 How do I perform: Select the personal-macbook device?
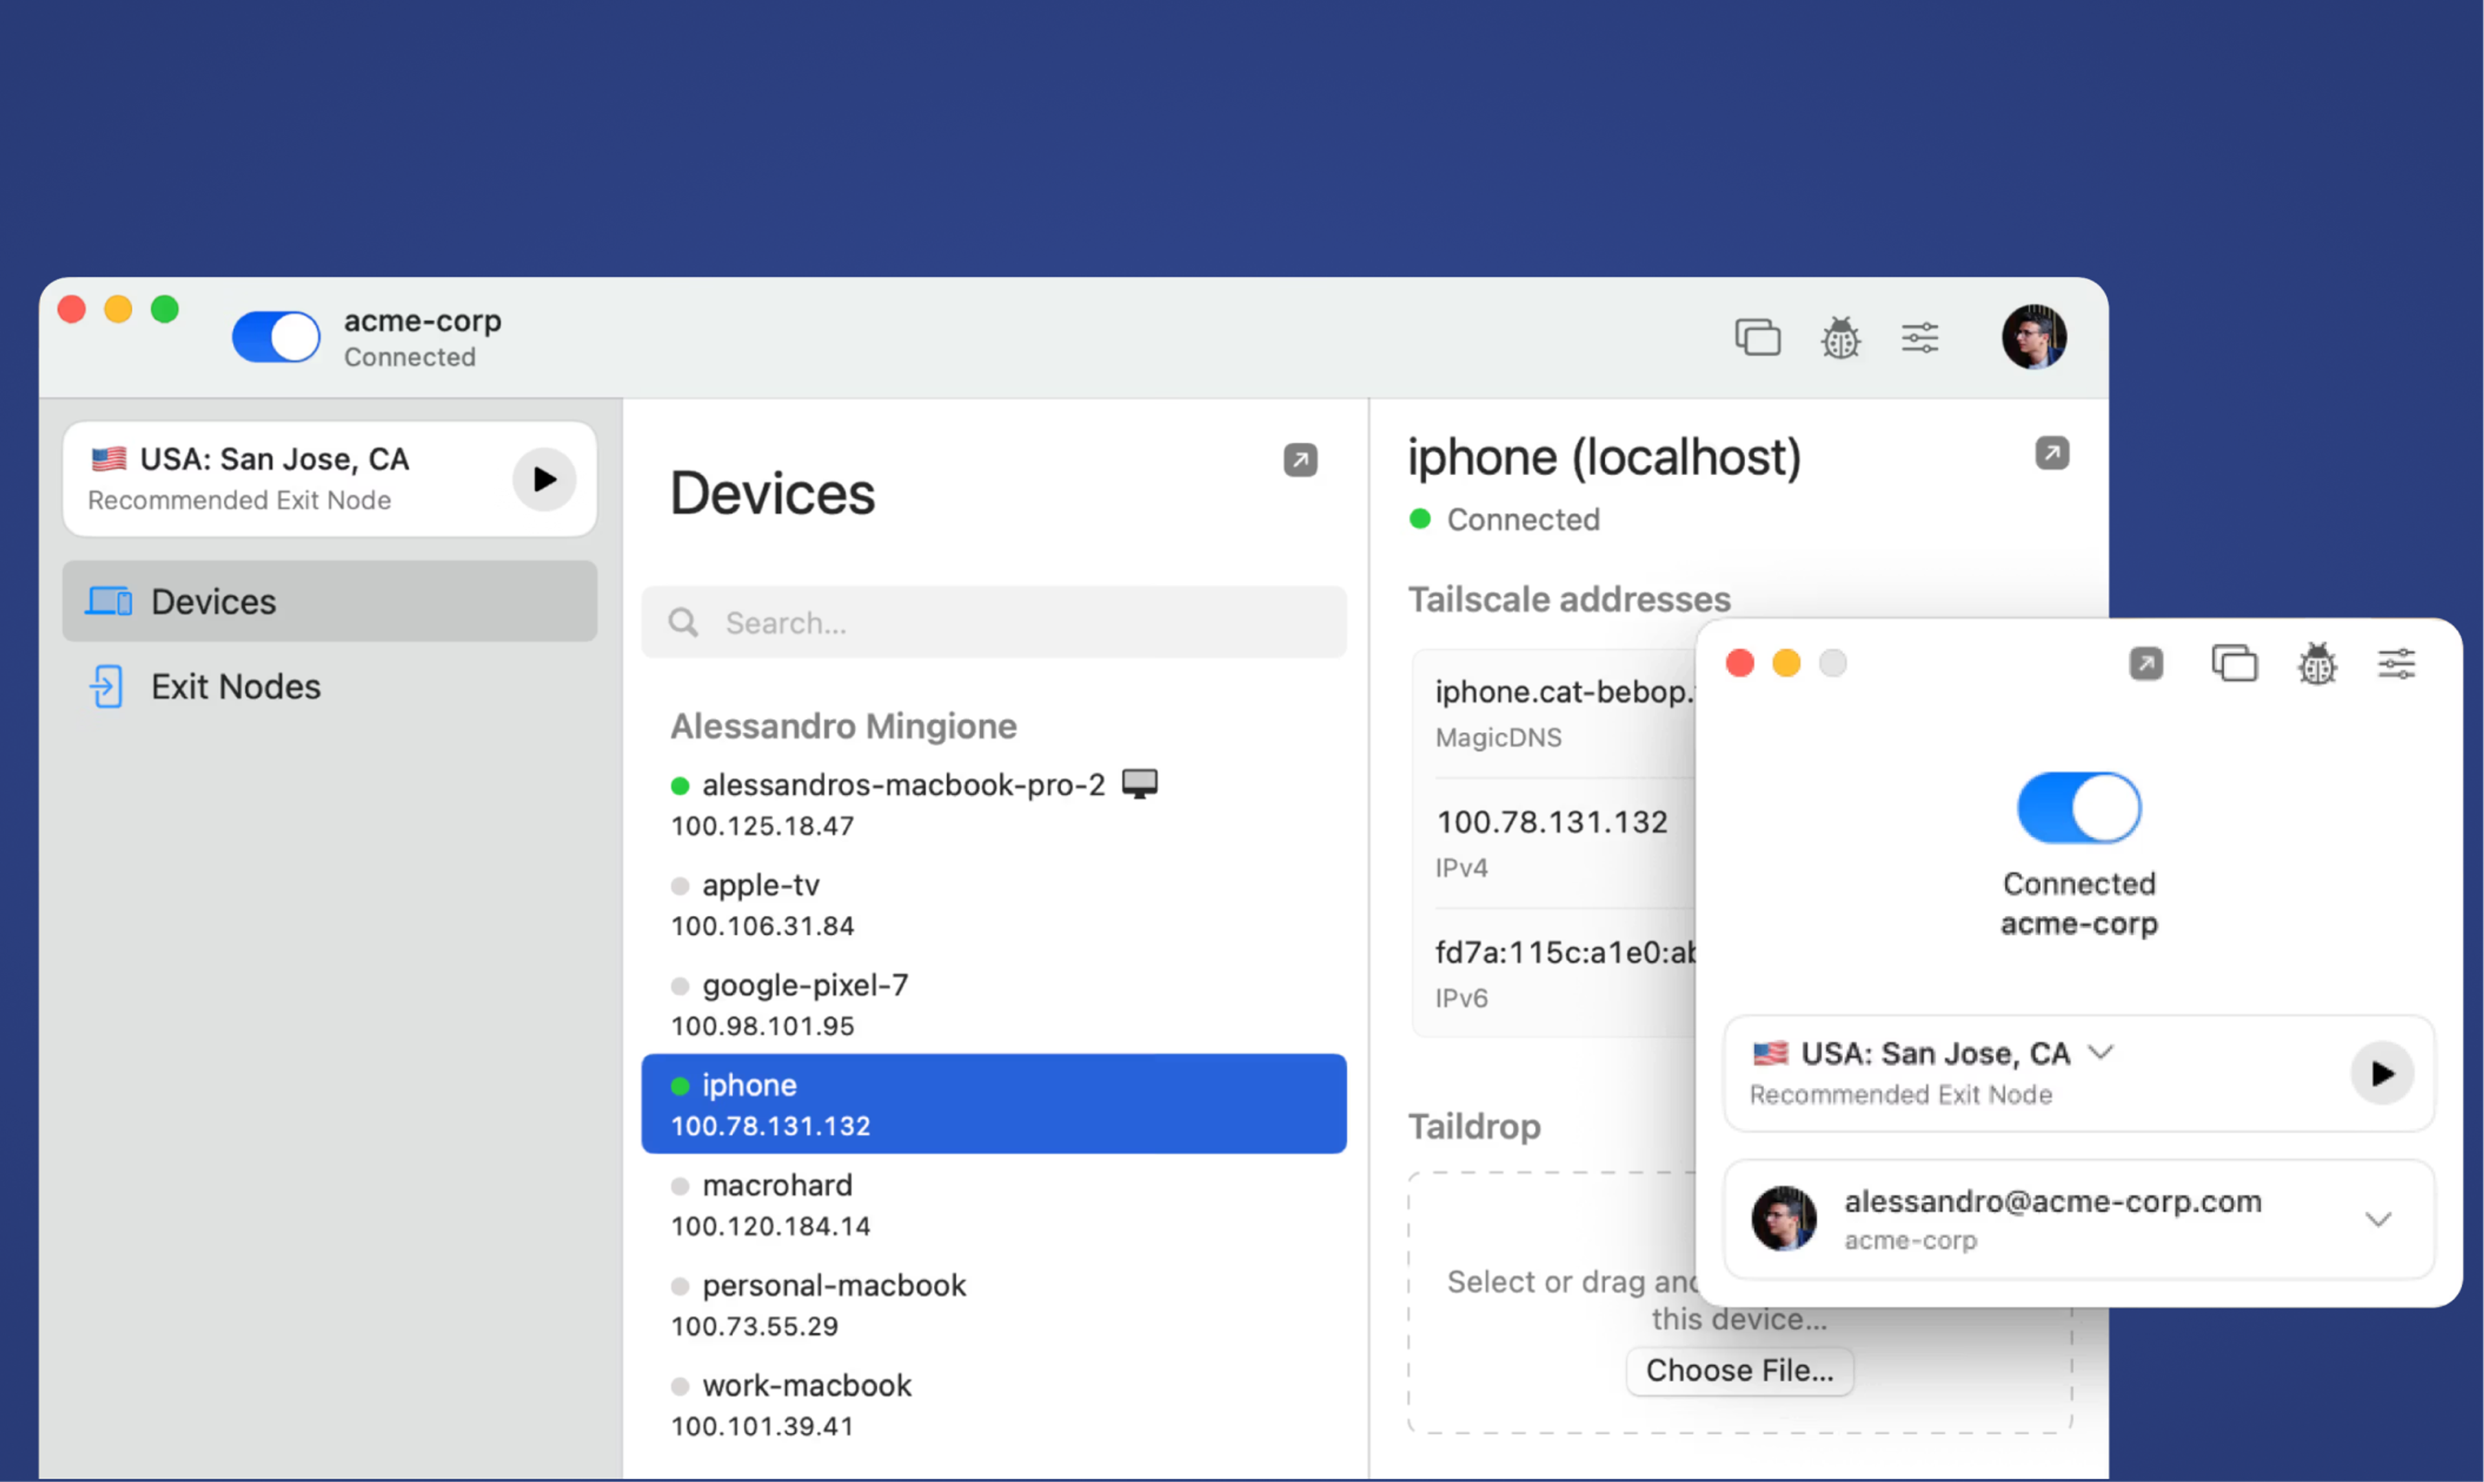[994, 1304]
